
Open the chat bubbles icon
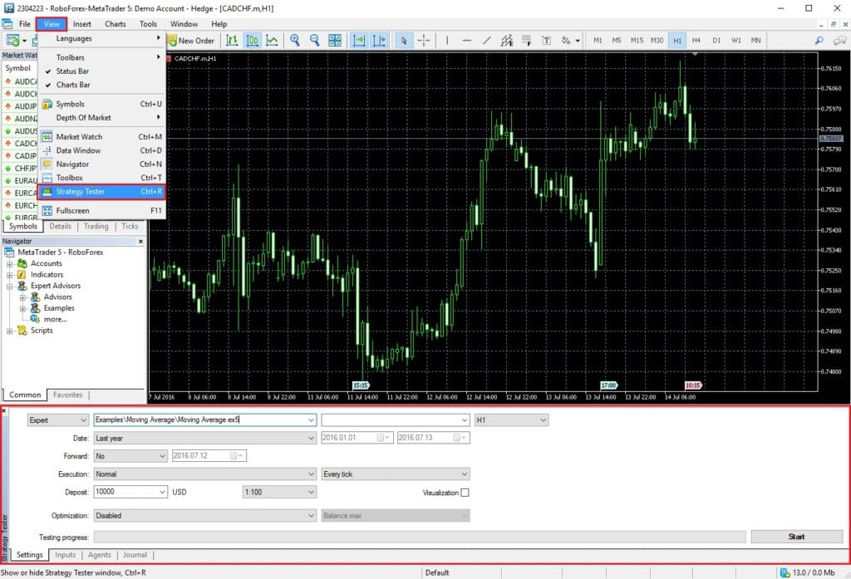pos(839,41)
